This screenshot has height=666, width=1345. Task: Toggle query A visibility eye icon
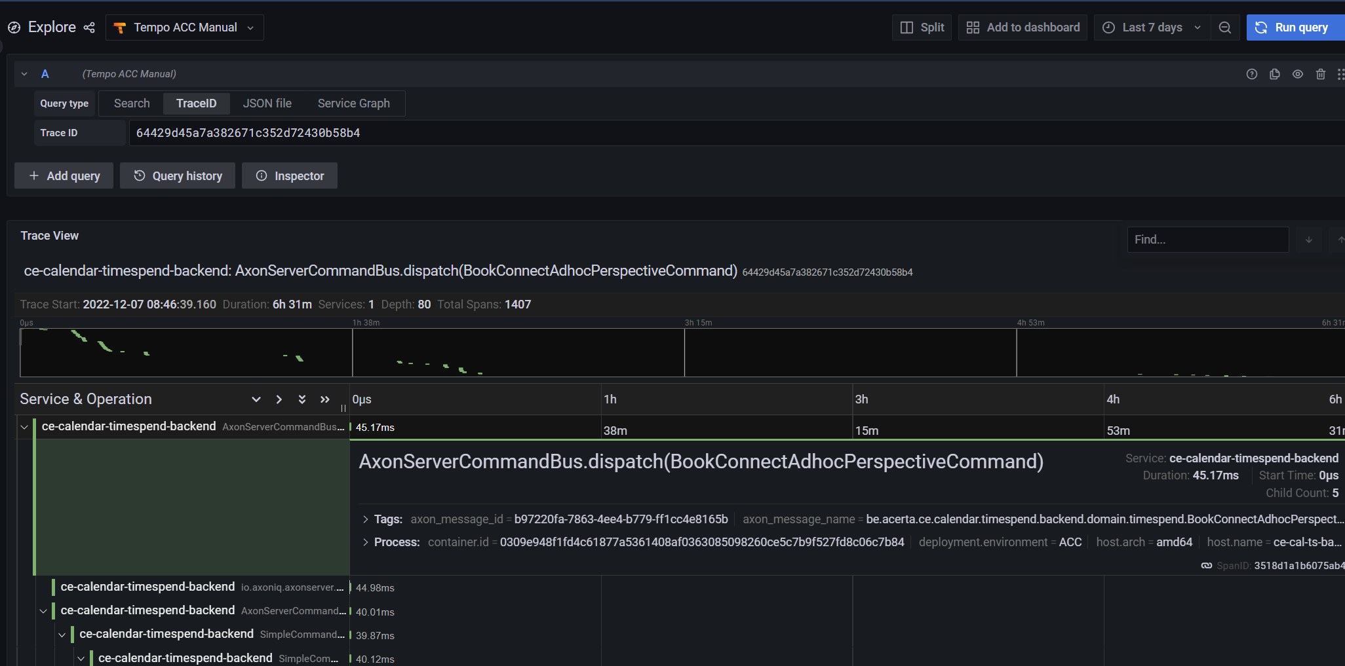click(1297, 74)
